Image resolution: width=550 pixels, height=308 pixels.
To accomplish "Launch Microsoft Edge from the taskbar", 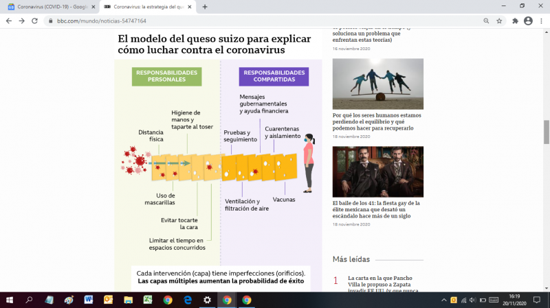I will [187, 300].
